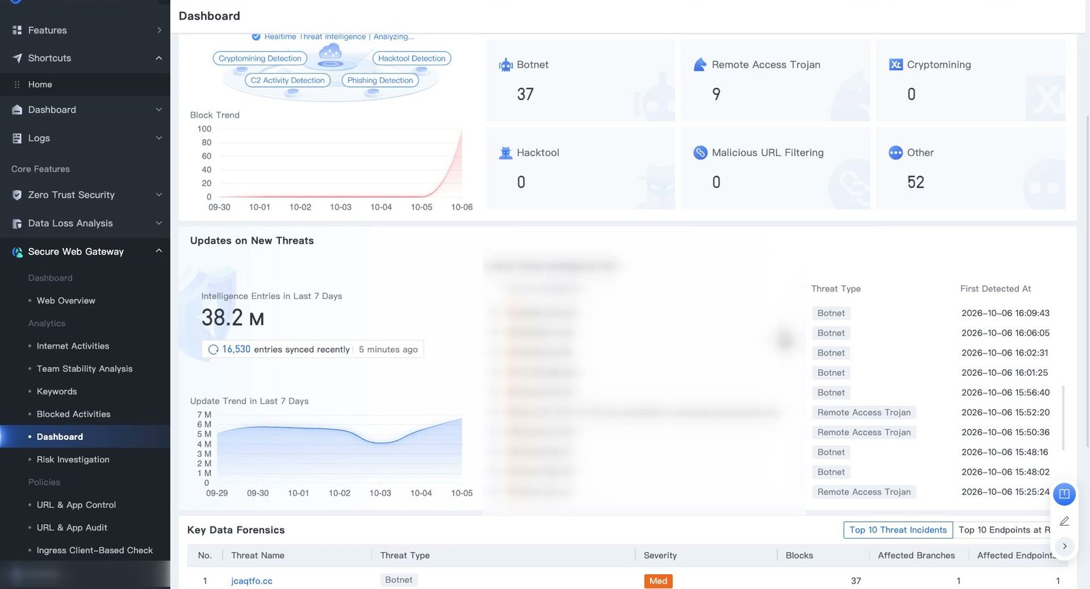Open Web Overview in sidebar
Image resolution: width=1090 pixels, height=589 pixels.
[66, 300]
